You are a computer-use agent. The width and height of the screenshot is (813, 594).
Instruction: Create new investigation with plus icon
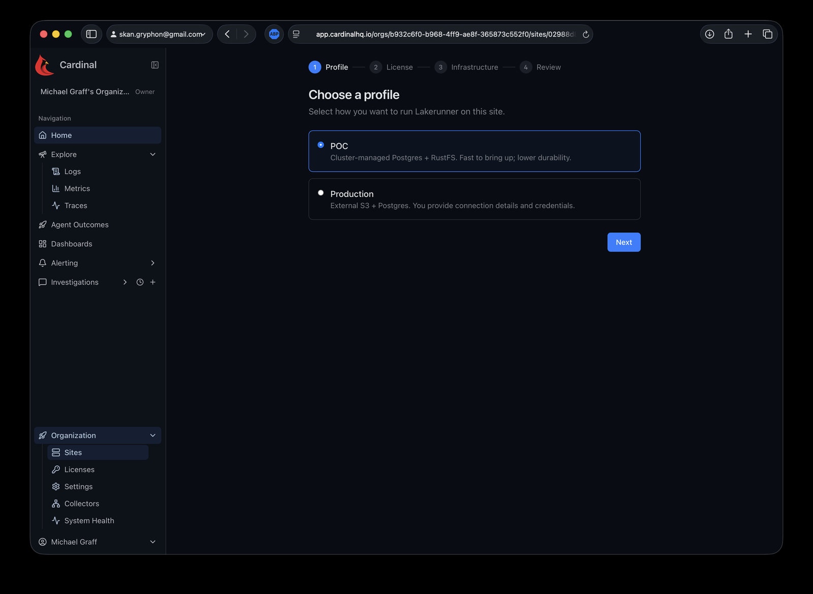(x=152, y=282)
